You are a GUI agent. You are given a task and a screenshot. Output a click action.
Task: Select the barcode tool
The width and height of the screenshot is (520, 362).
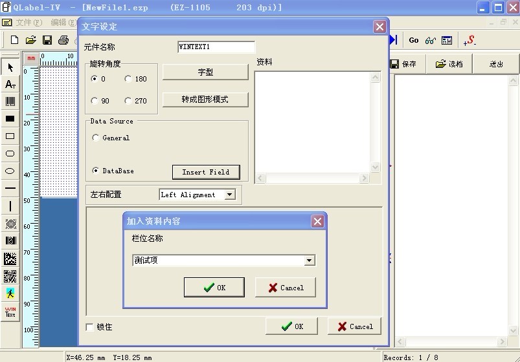(x=10, y=101)
